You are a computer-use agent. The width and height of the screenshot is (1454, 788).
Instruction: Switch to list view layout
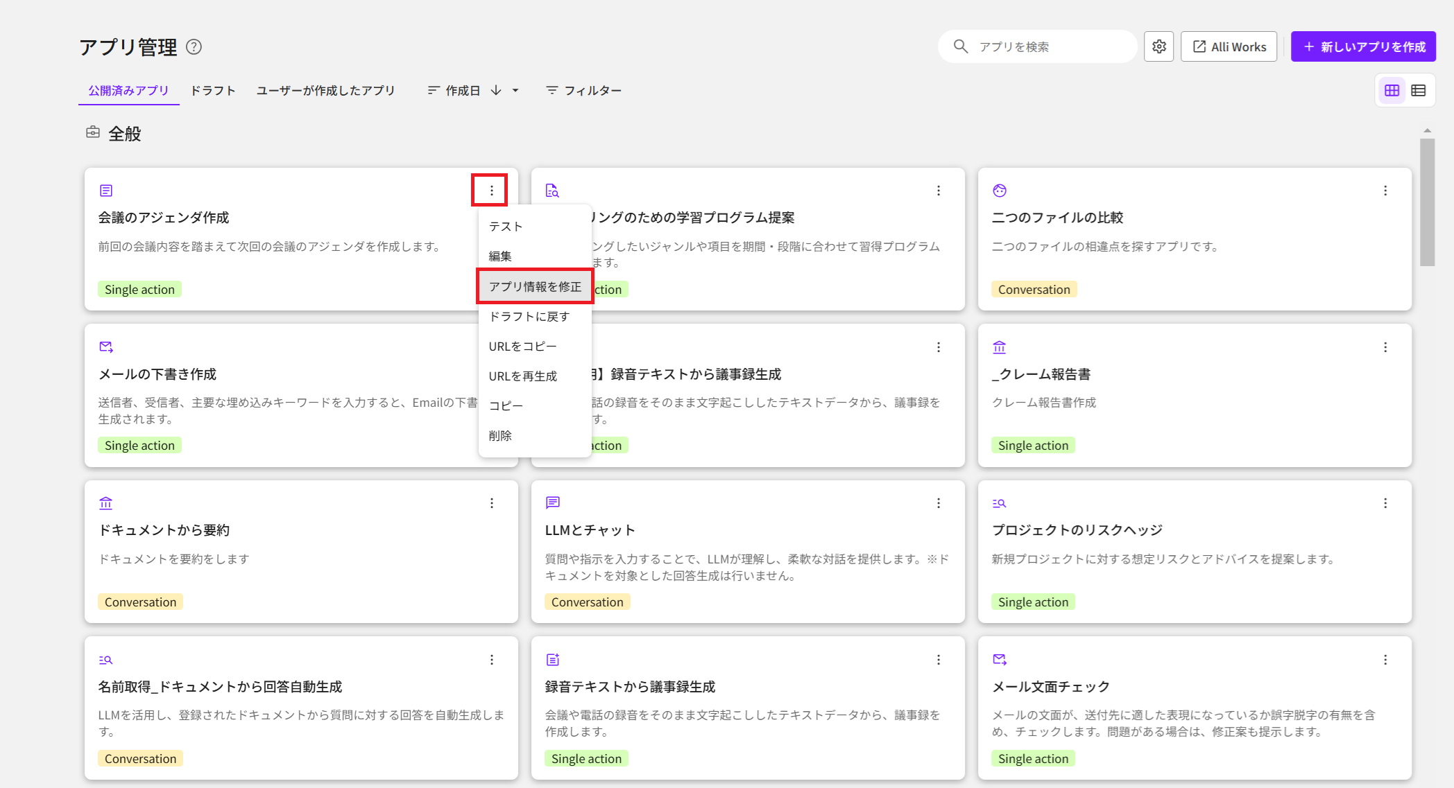tap(1419, 91)
